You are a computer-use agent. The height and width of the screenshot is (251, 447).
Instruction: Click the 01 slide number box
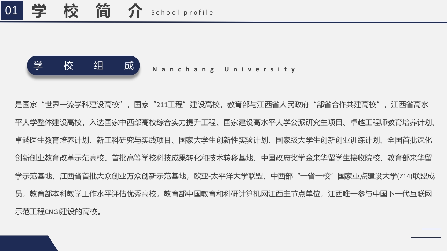[x=12, y=10]
